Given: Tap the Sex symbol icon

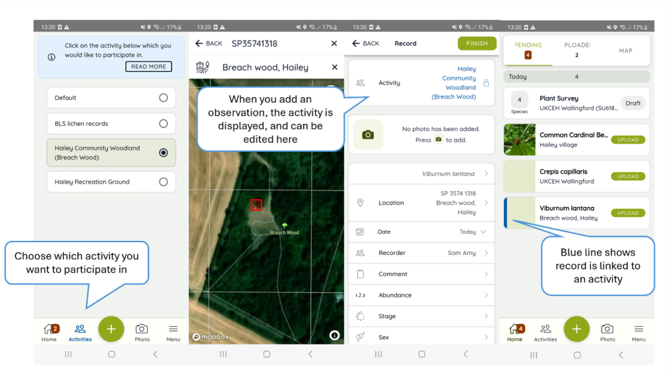Looking at the screenshot, I should [360, 337].
